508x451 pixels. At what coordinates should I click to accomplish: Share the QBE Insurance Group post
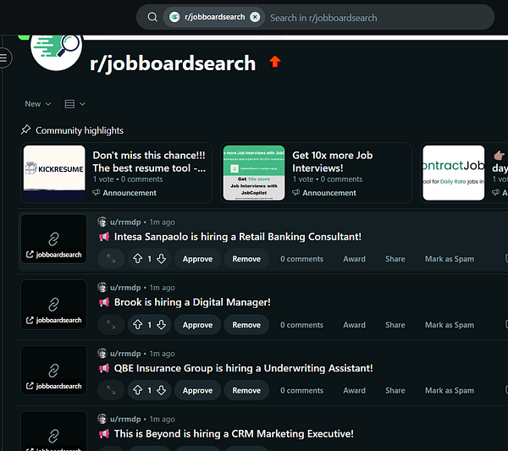point(395,390)
